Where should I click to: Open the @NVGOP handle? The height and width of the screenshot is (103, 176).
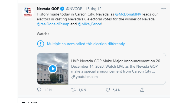(x=74, y=9)
